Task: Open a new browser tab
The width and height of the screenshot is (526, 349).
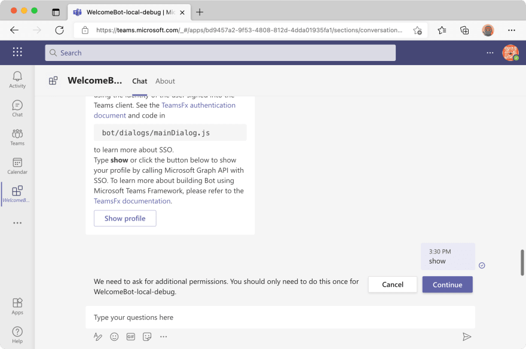Action: pyautogui.click(x=200, y=12)
